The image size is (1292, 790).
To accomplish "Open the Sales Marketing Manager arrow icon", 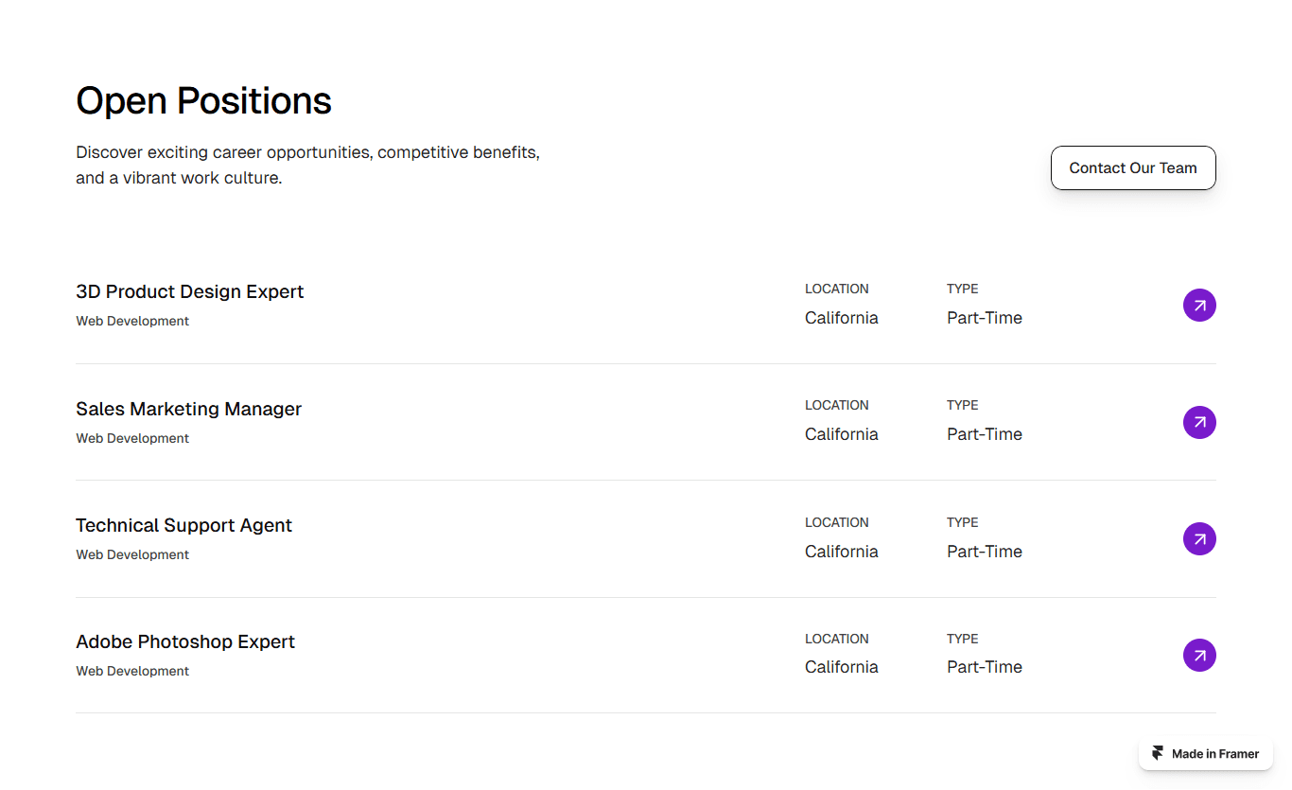I will coord(1199,422).
